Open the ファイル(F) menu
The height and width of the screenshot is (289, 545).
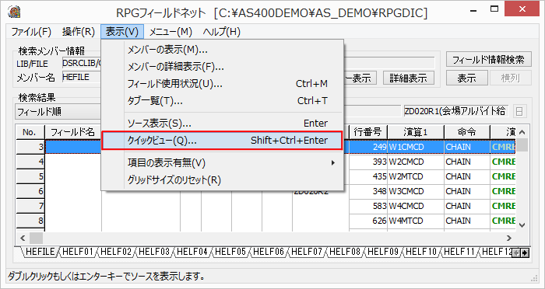click(31, 32)
